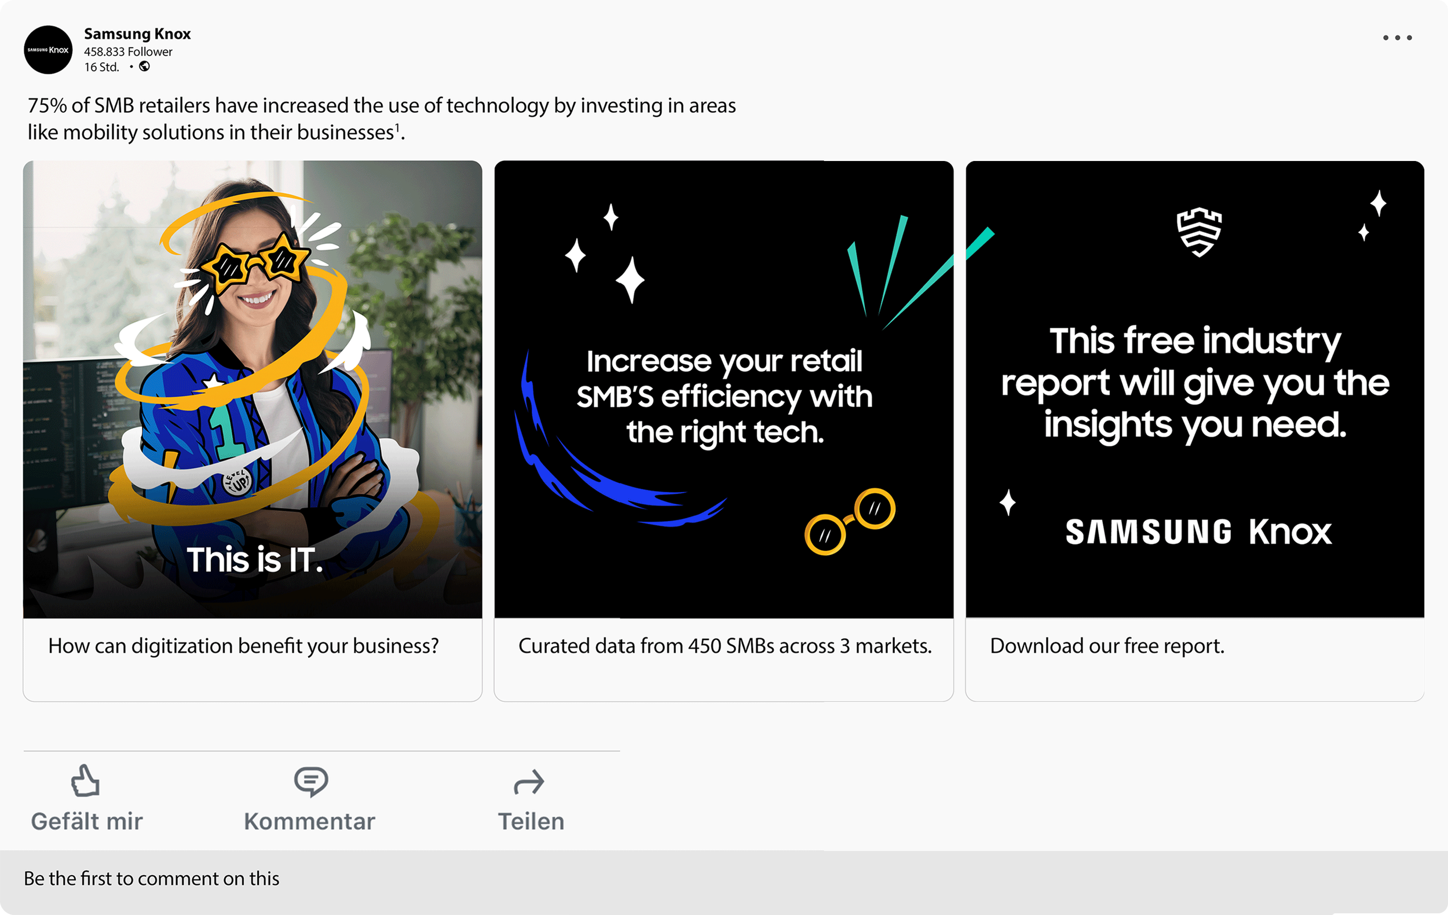Click the 'Kommentar' button label
The height and width of the screenshot is (915, 1448).
click(x=309, y=821)
